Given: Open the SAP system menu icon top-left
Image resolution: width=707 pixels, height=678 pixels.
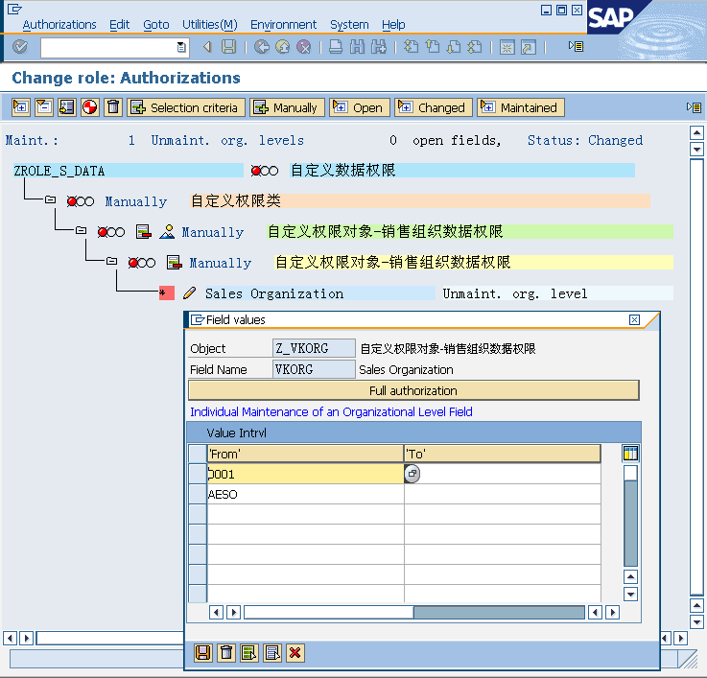Looking at the screenshot, I should coord(14,9).
